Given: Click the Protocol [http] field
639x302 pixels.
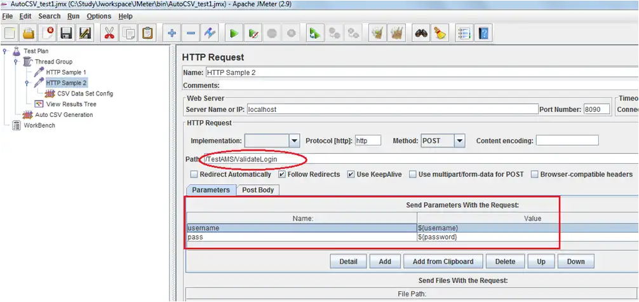Looking at the screenshot, I should [x=368, y=141].
